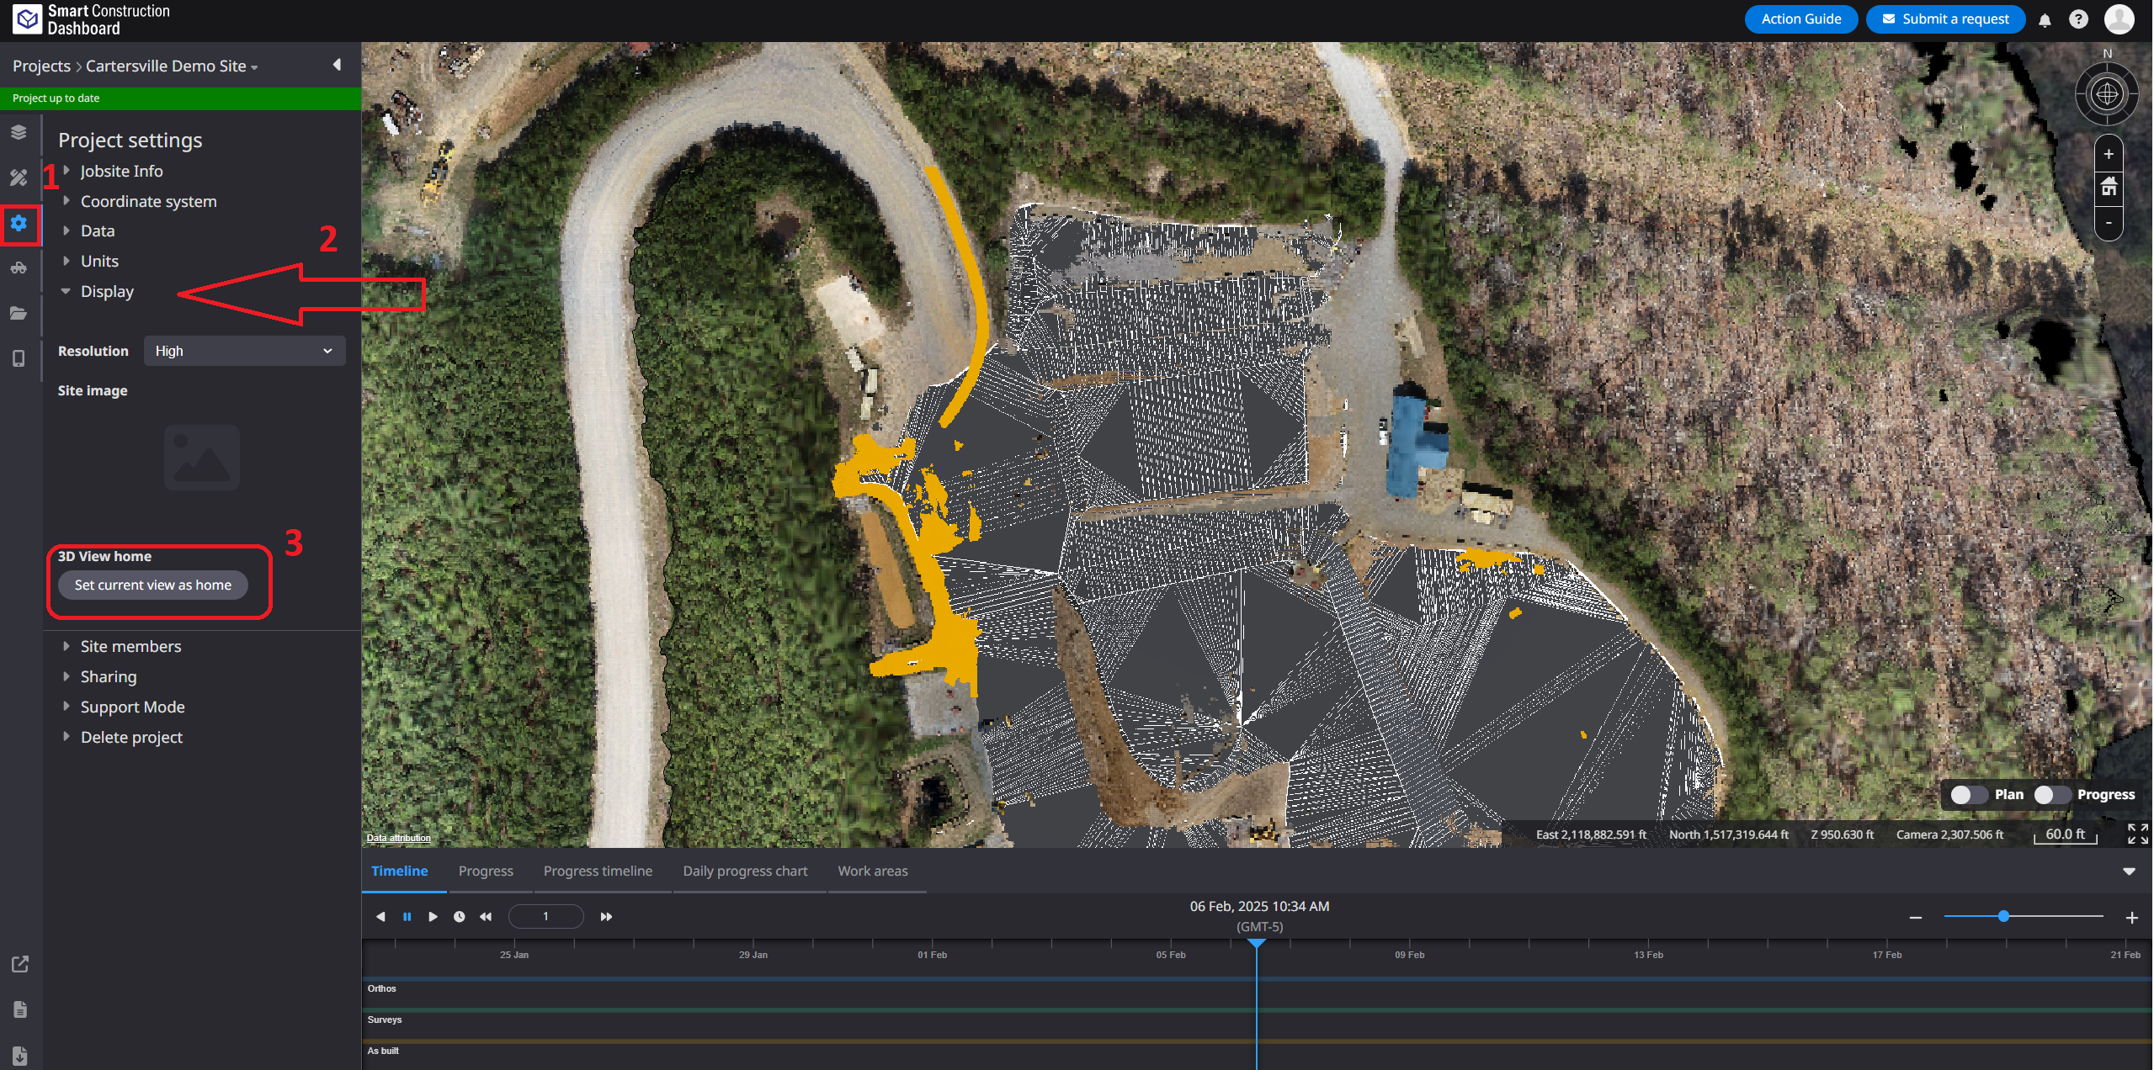Switch to the Progress tab
Image resolution: width=2154 pixels, height=1070 pixels.
coord(486,871)
